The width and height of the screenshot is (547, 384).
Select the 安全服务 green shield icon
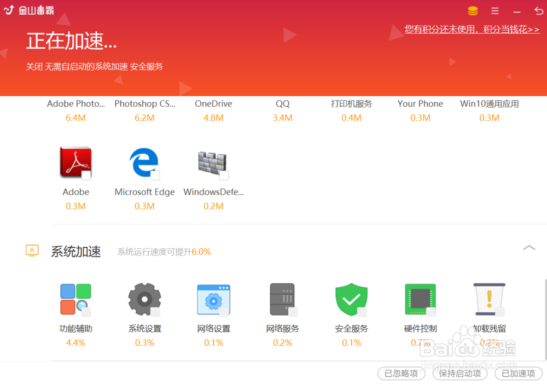pyautogui.click(x=351, y=299)
